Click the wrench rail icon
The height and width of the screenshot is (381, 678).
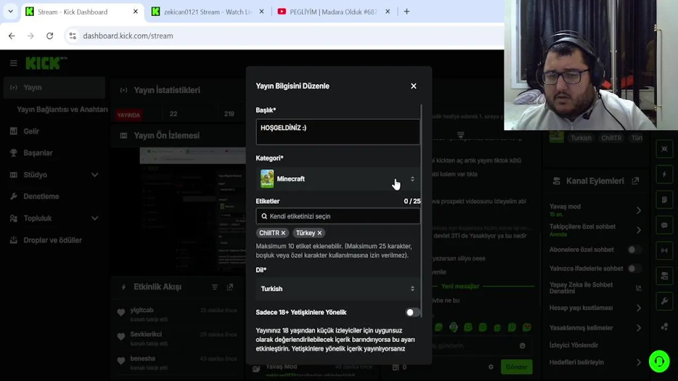click(x=664, y=301)
